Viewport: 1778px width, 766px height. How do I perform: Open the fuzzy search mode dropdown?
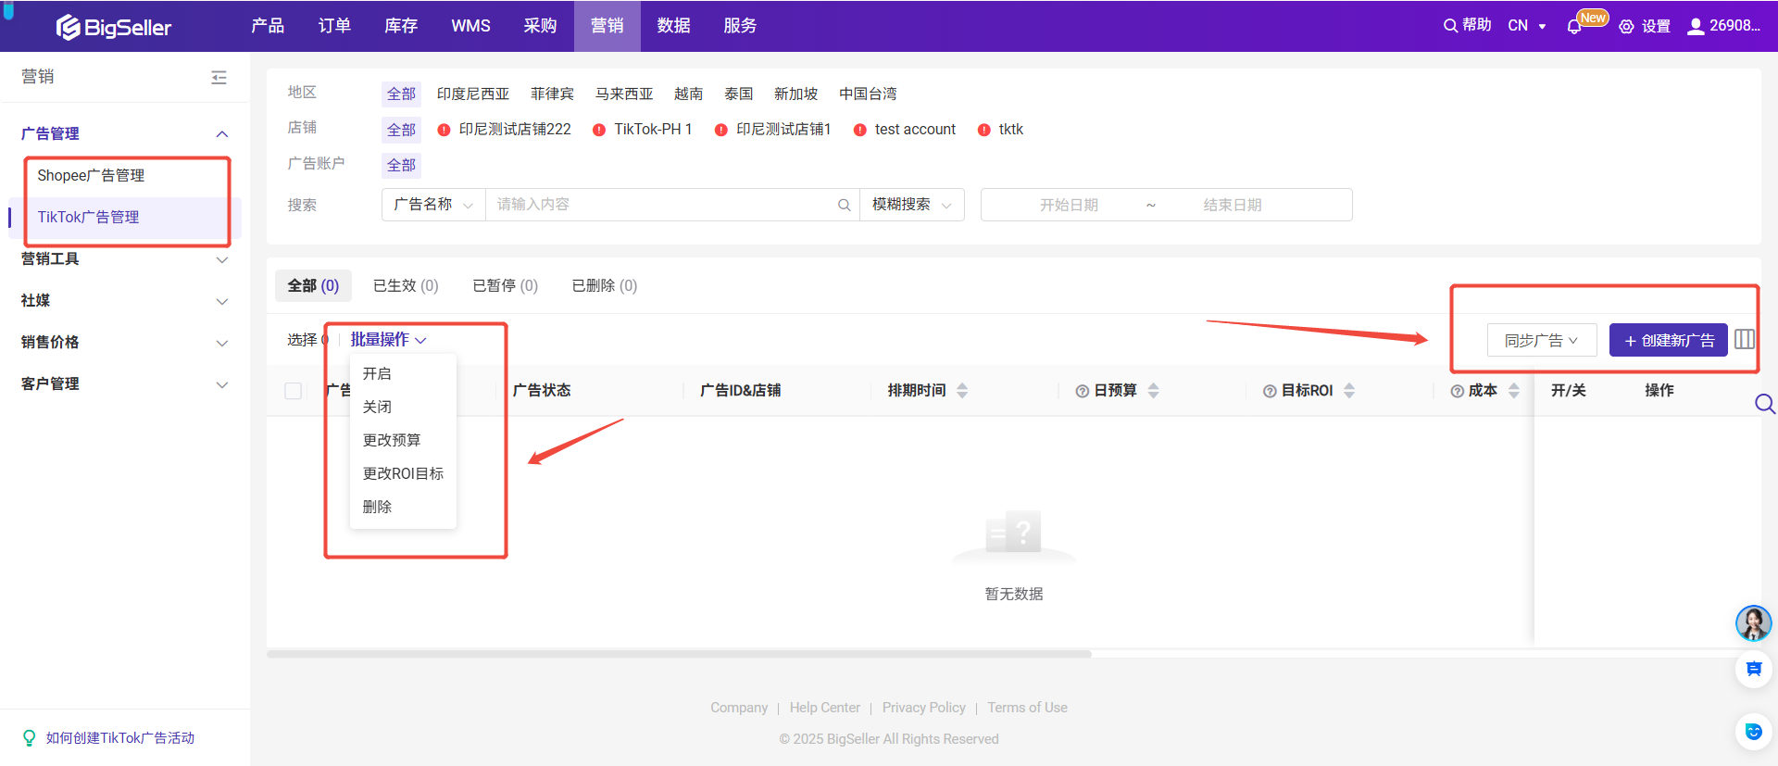click(911, 205)
